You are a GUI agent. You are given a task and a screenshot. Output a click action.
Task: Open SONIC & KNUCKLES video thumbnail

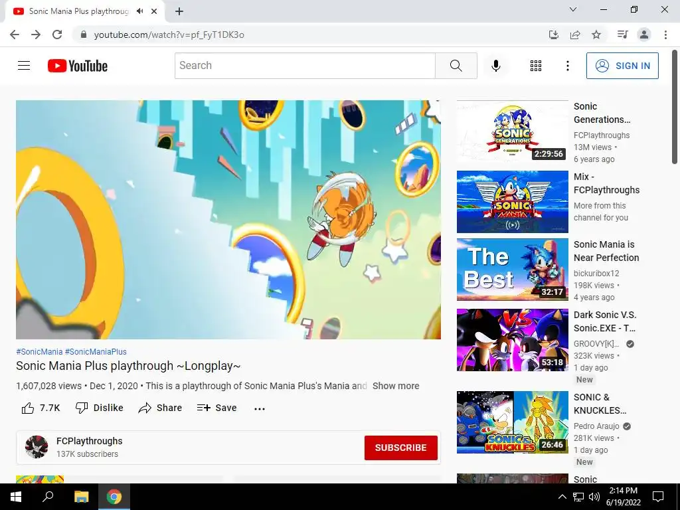[x=512, y=422]
